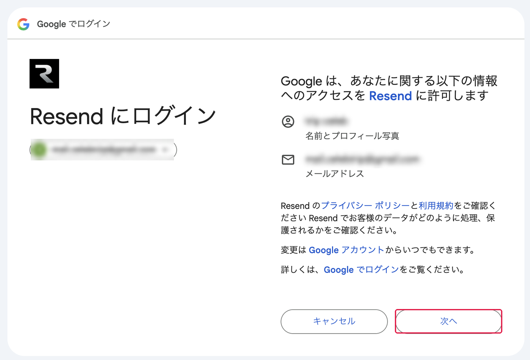Click the mail envelope icon
The height and width of the screenshot is (360, 530).
click(x=288, y=160)
